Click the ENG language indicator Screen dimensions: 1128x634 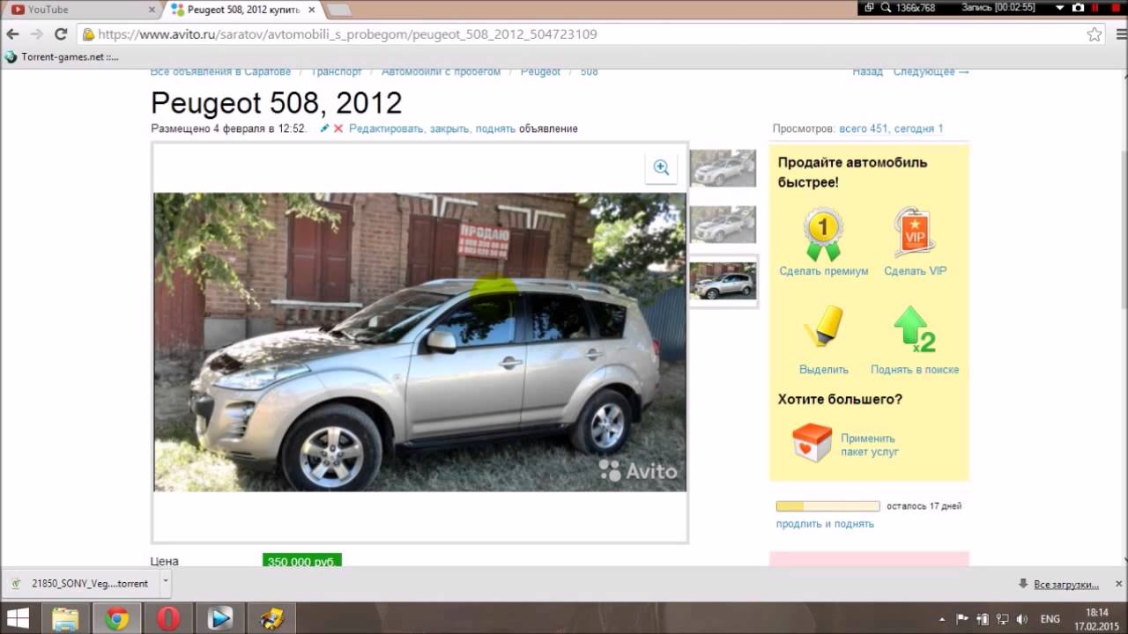[x=1050, y=619]
